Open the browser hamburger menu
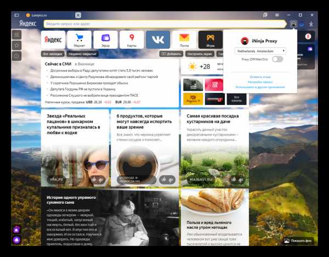This screenshot has width=329, height=257. (277, 15)
